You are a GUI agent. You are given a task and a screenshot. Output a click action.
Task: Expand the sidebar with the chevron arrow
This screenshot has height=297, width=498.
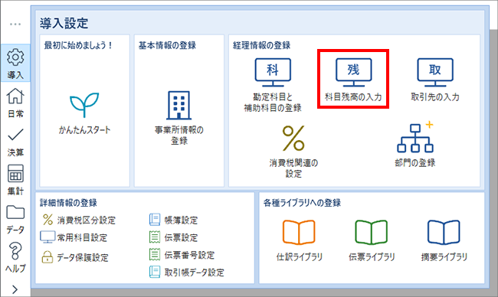15,289
